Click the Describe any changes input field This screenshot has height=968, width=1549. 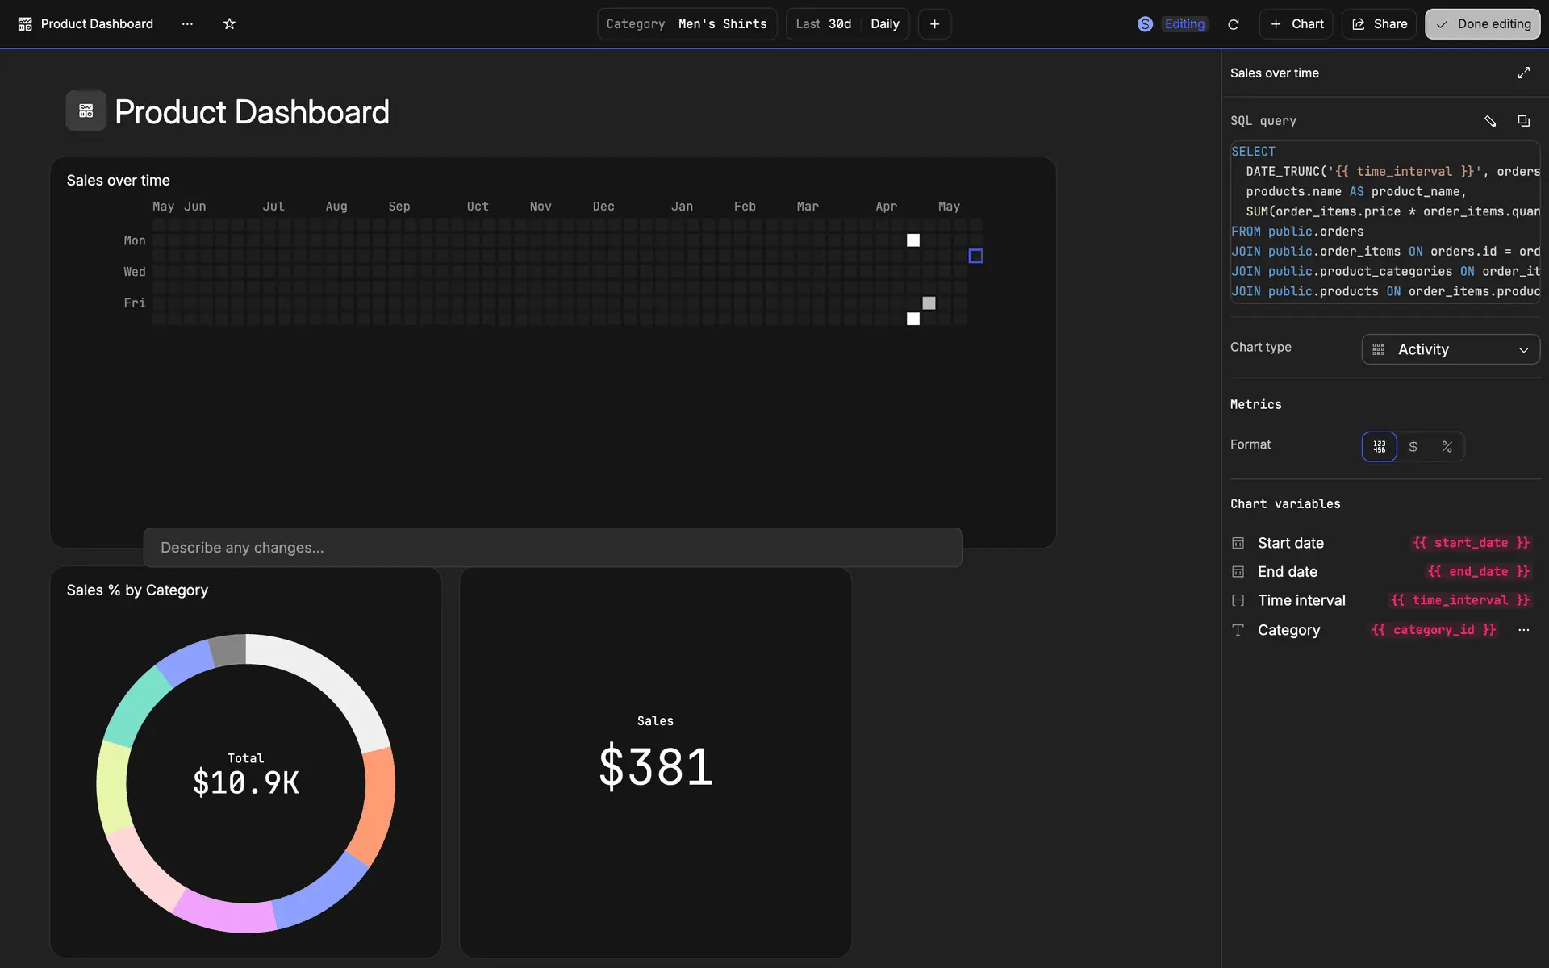pos(553,548)
